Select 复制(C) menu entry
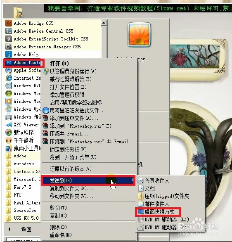The width and height of the screenshot is (232, 242). [x=58, y=216]
